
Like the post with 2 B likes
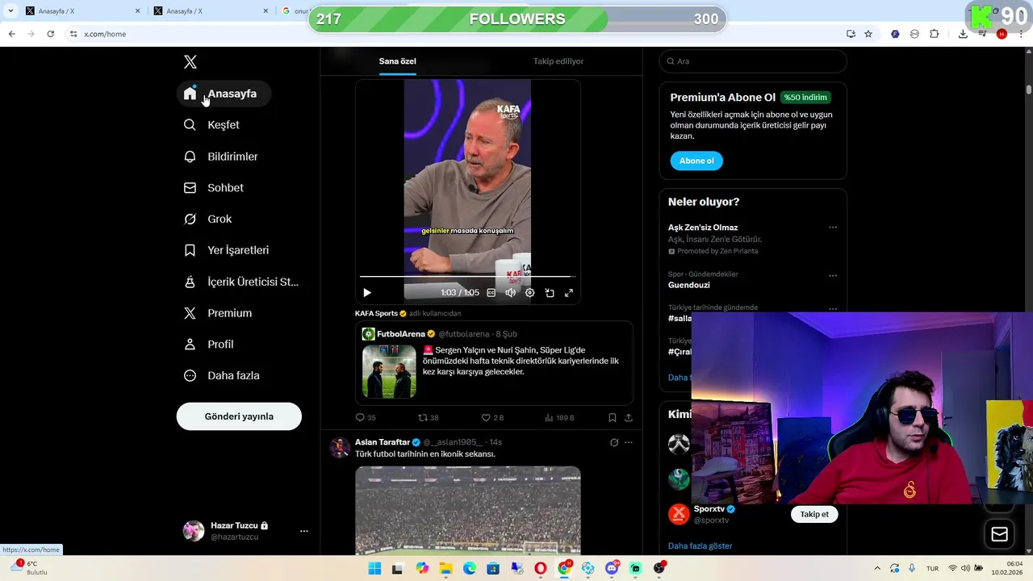[x=492, y=418]
